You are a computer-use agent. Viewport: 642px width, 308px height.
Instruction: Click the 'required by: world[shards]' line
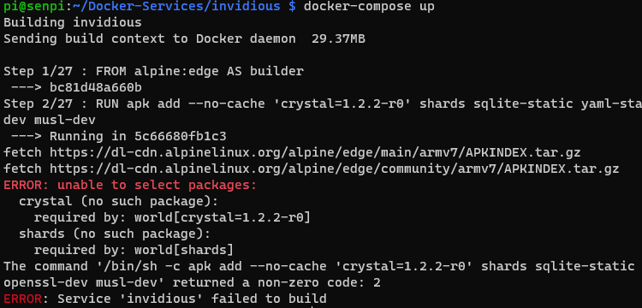pyautogui.click(x=134, y=250)
